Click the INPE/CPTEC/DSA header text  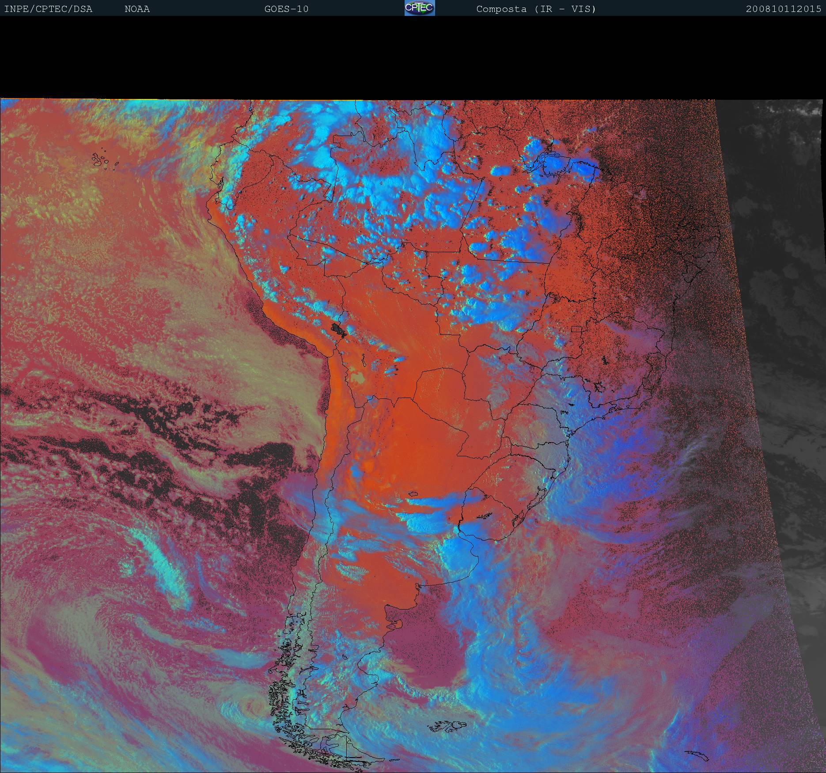coord(48,9)
